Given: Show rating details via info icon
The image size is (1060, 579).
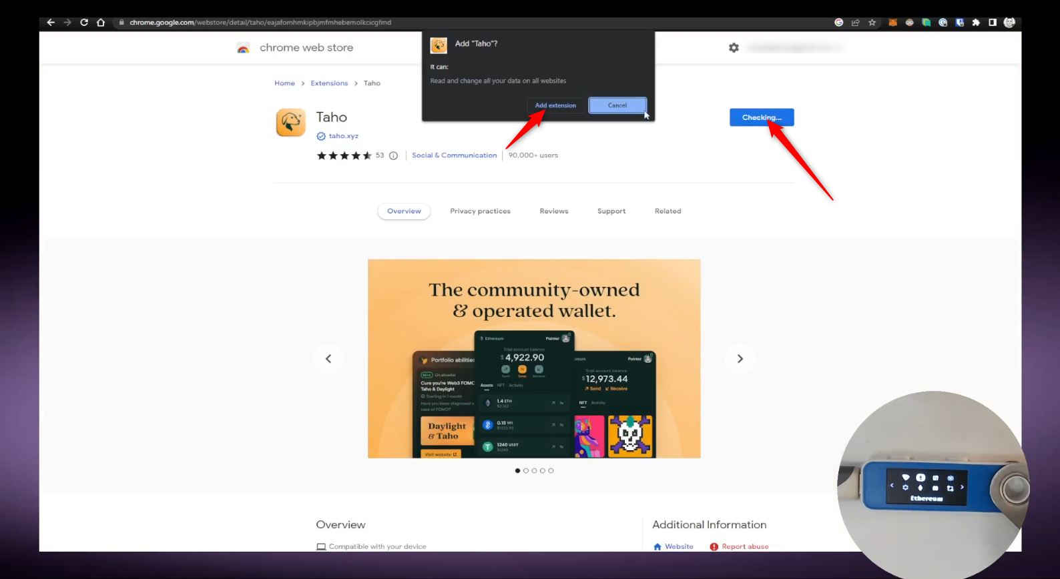Looking at the screenshot, I should [394, 156].
